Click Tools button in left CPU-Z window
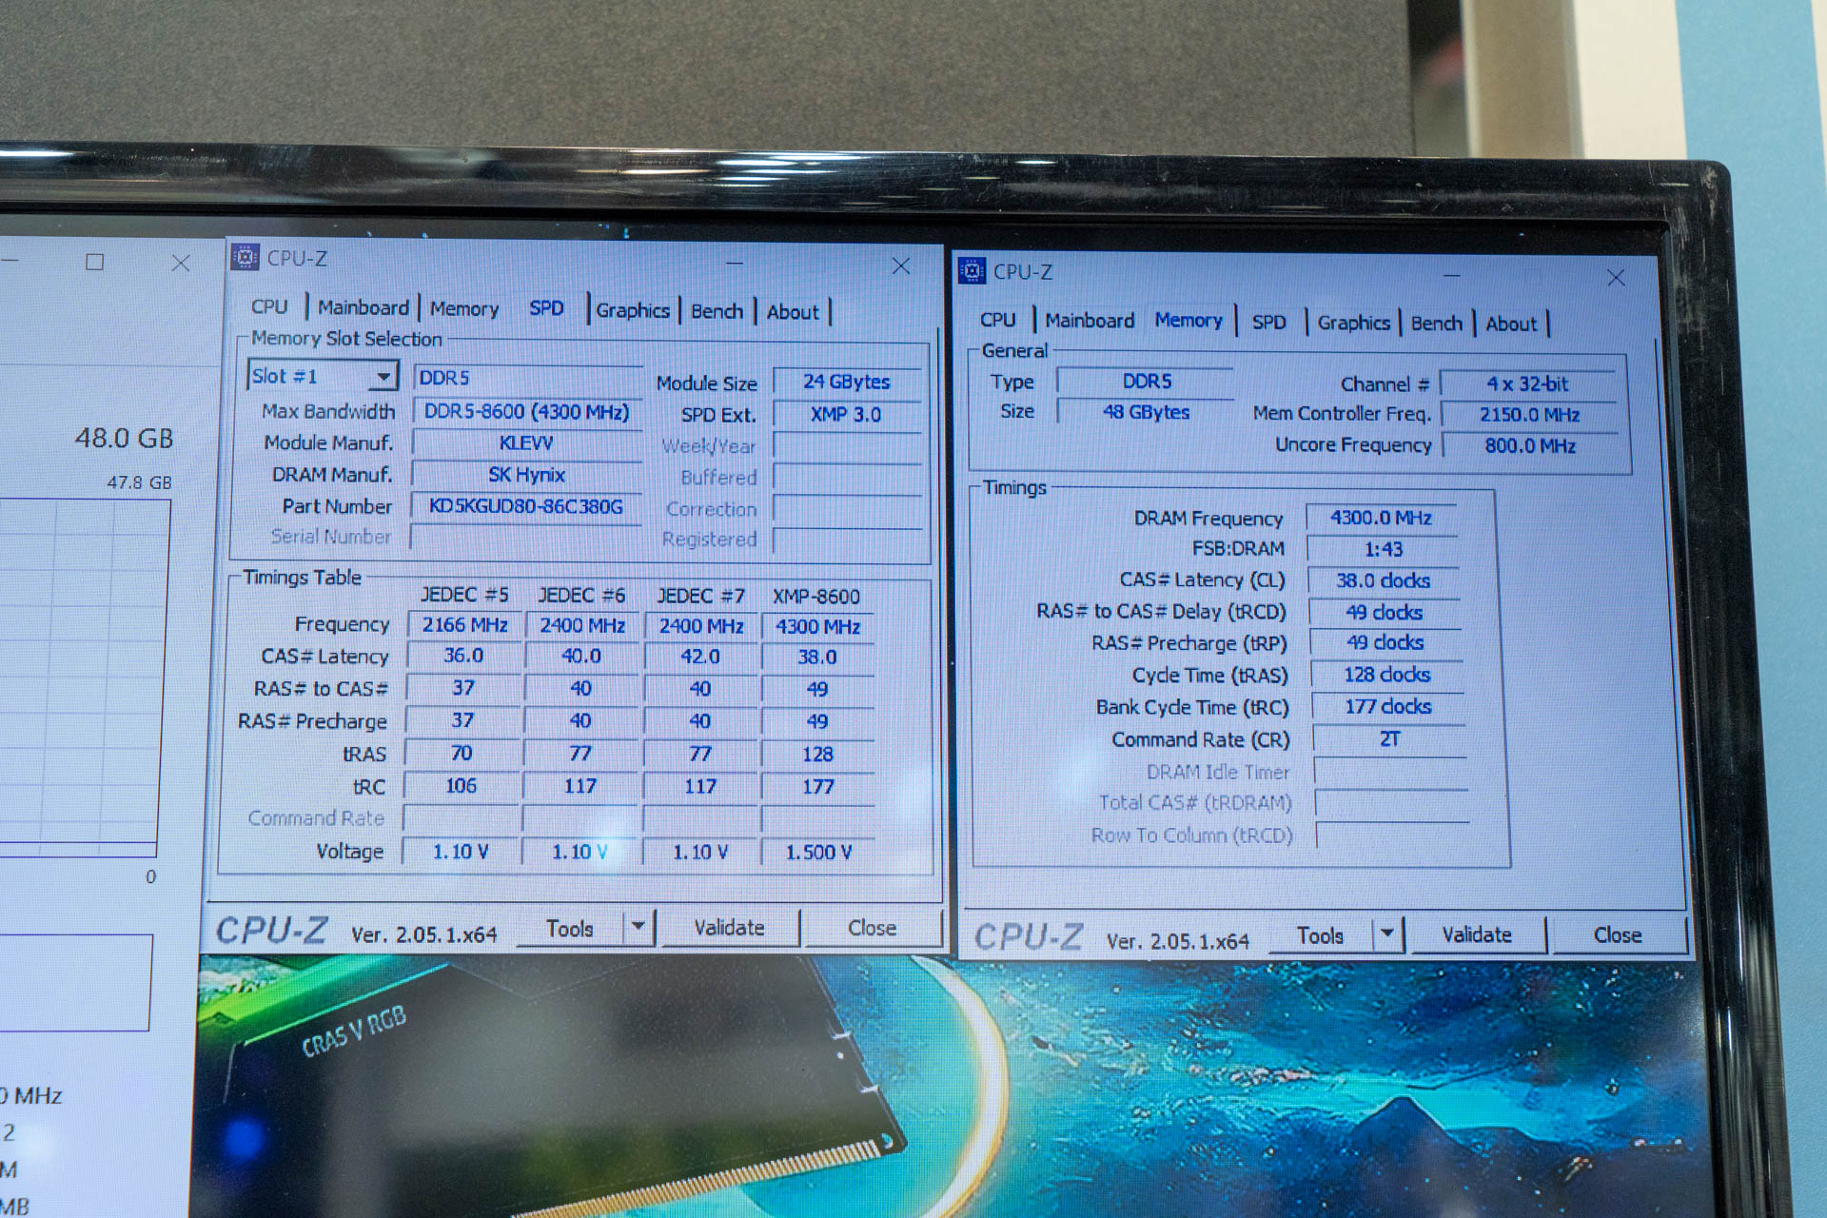The height and width of the screenshot is (1218, 1827). pos(570,928)
